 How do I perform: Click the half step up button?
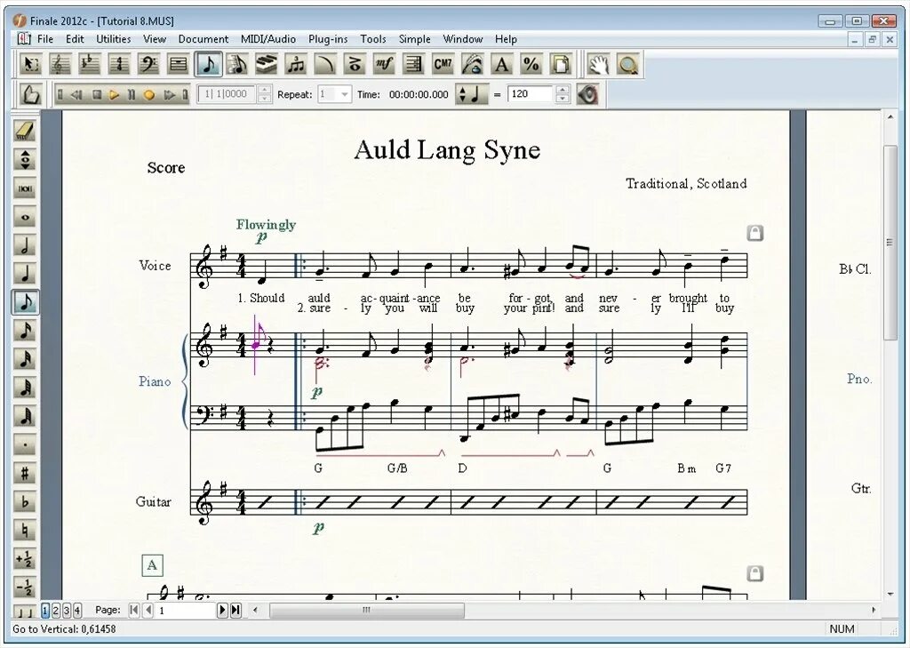24,558
